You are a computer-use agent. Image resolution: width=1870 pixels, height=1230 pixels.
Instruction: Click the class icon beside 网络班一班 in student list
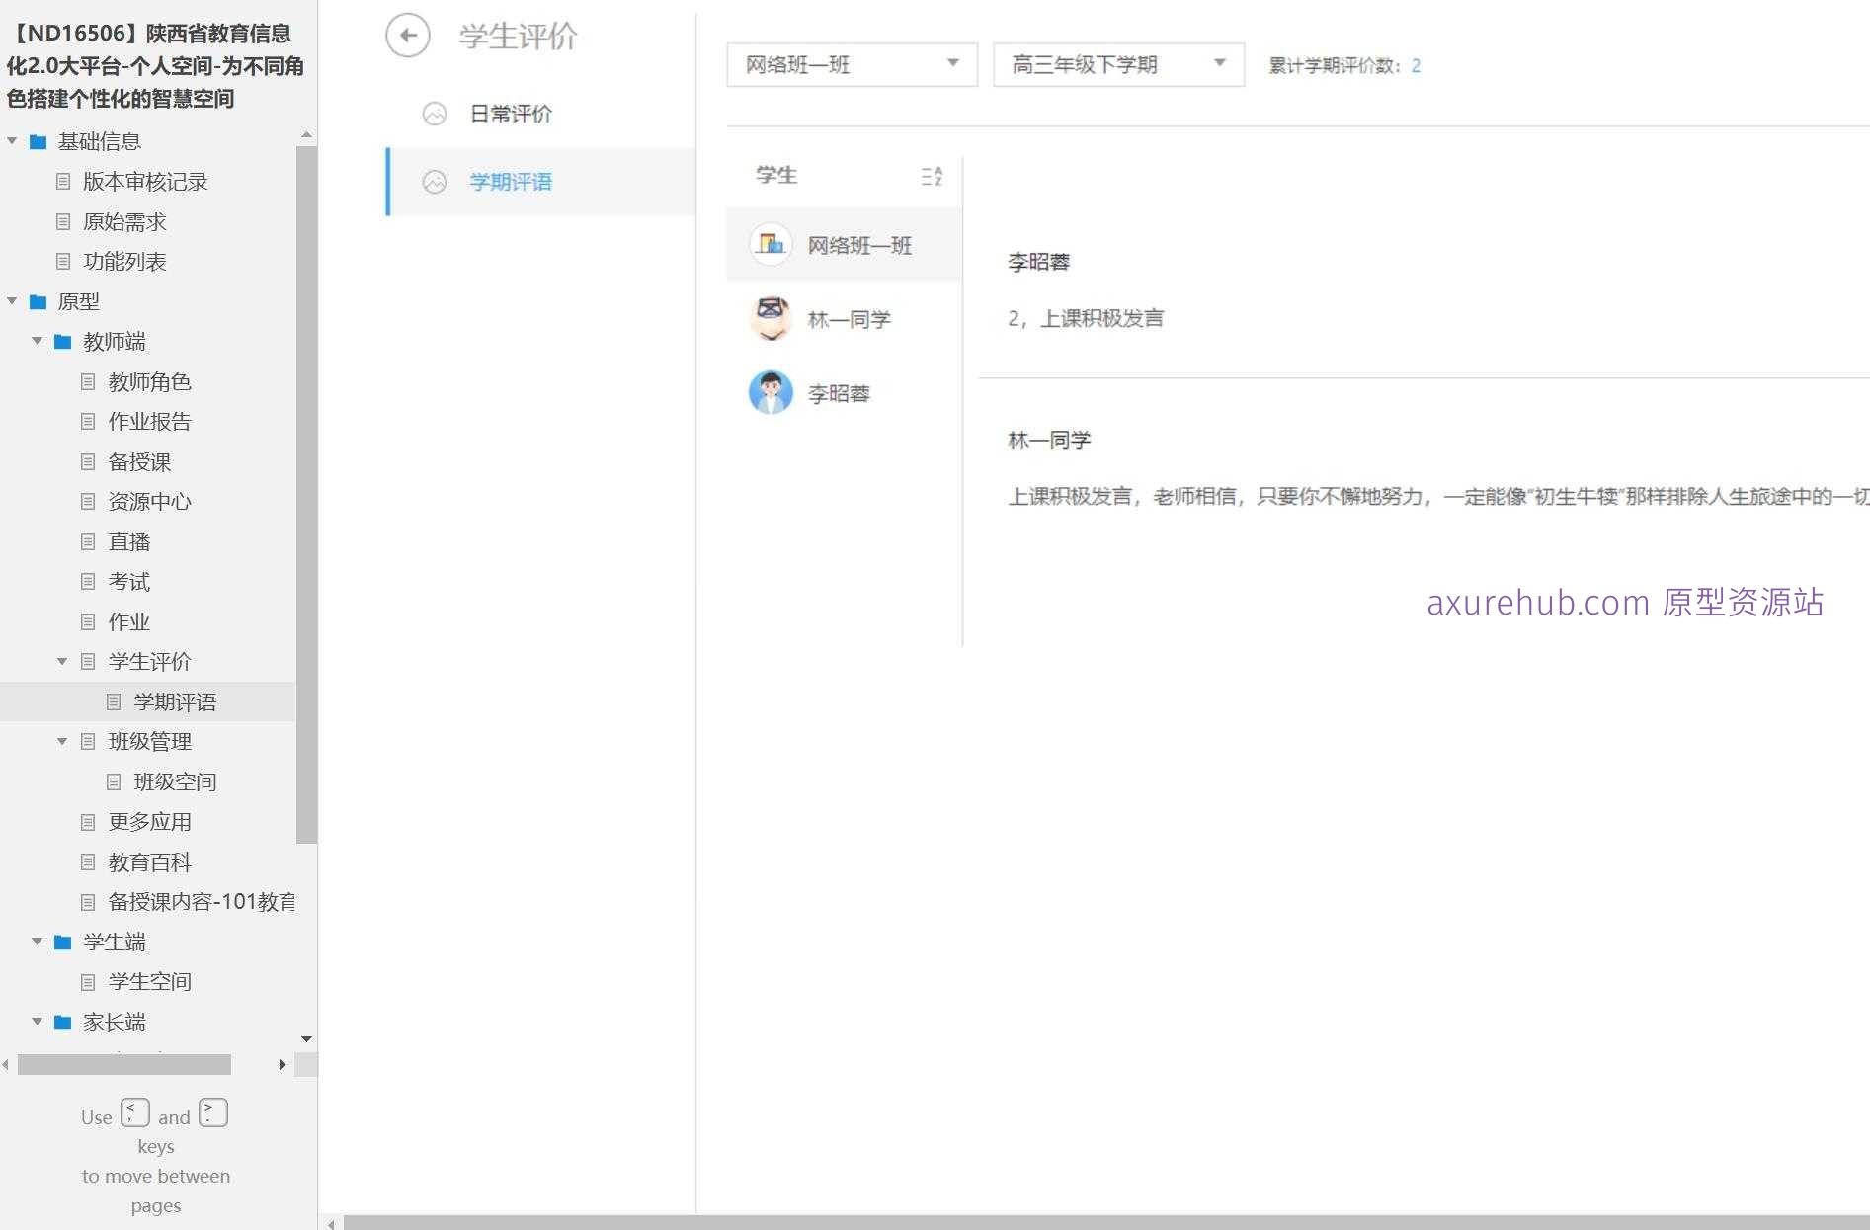click(771, 244)
